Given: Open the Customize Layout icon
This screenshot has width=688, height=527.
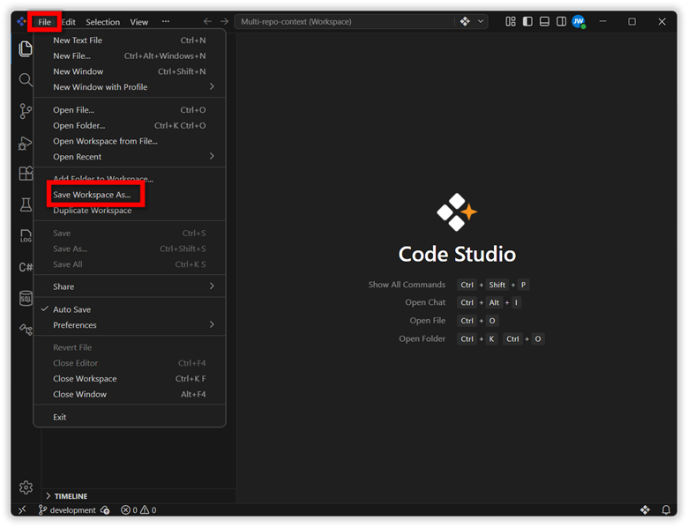Looking at the screenshot, I should pos(511,21).
